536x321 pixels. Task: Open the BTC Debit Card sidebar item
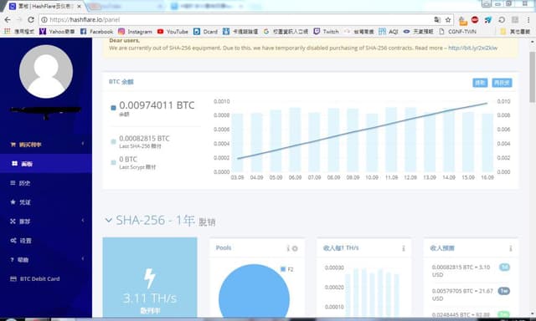point(46,278)
